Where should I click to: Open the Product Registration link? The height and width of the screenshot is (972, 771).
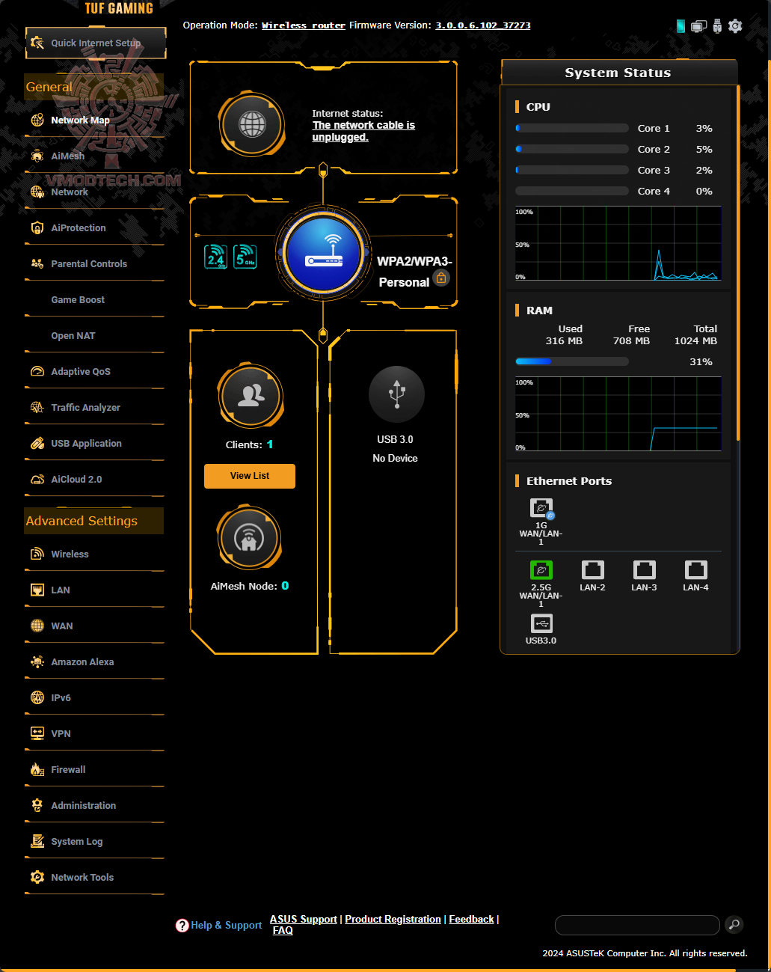[393, 919]
